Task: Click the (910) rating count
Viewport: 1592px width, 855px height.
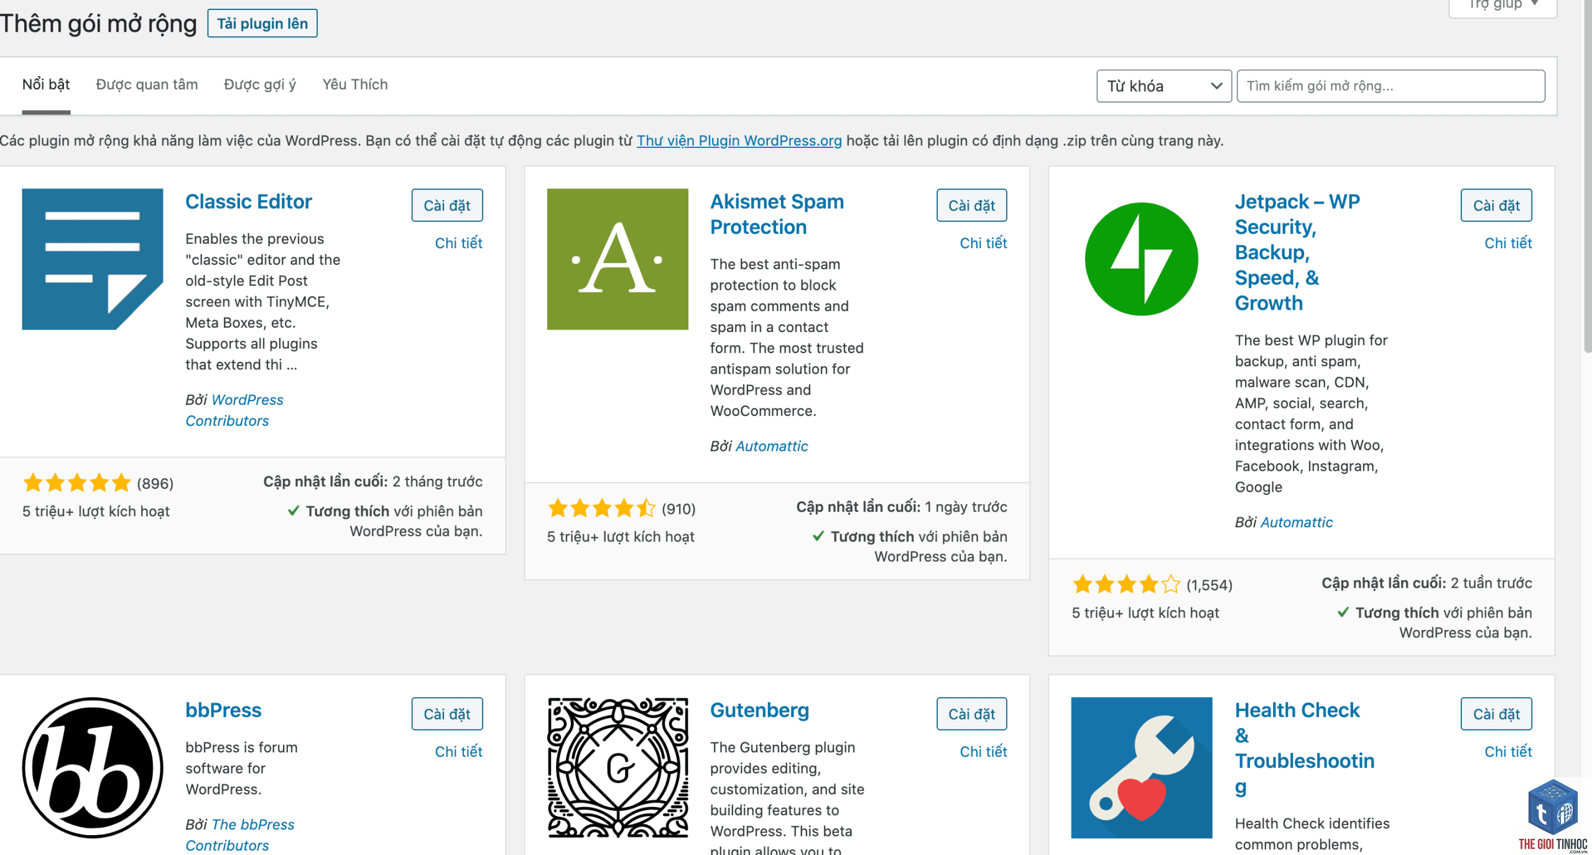Action: pyautogui.click(x=678, y=509)
